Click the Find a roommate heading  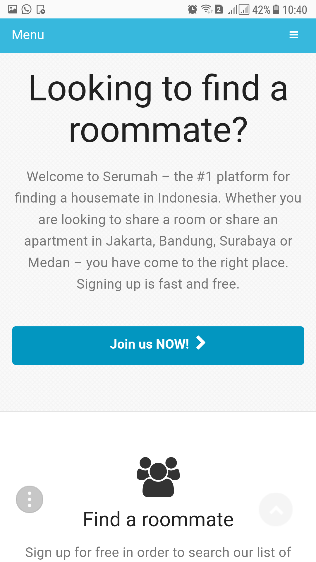coord(158,520)
